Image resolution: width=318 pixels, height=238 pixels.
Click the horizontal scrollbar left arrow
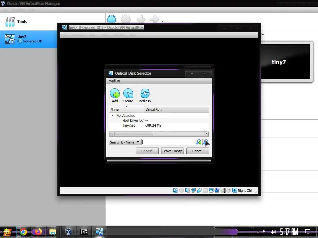tap(112, 134)
